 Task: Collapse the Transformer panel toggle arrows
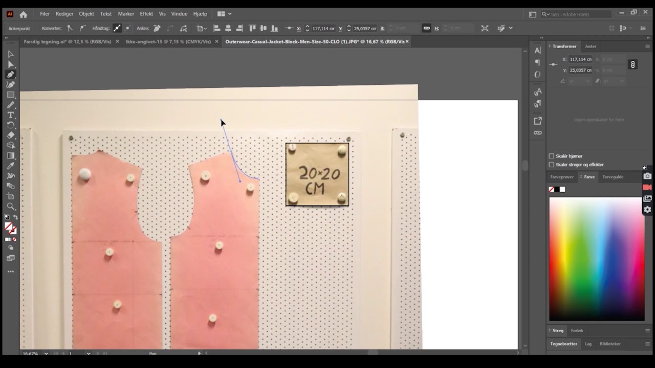click(550, 46)
